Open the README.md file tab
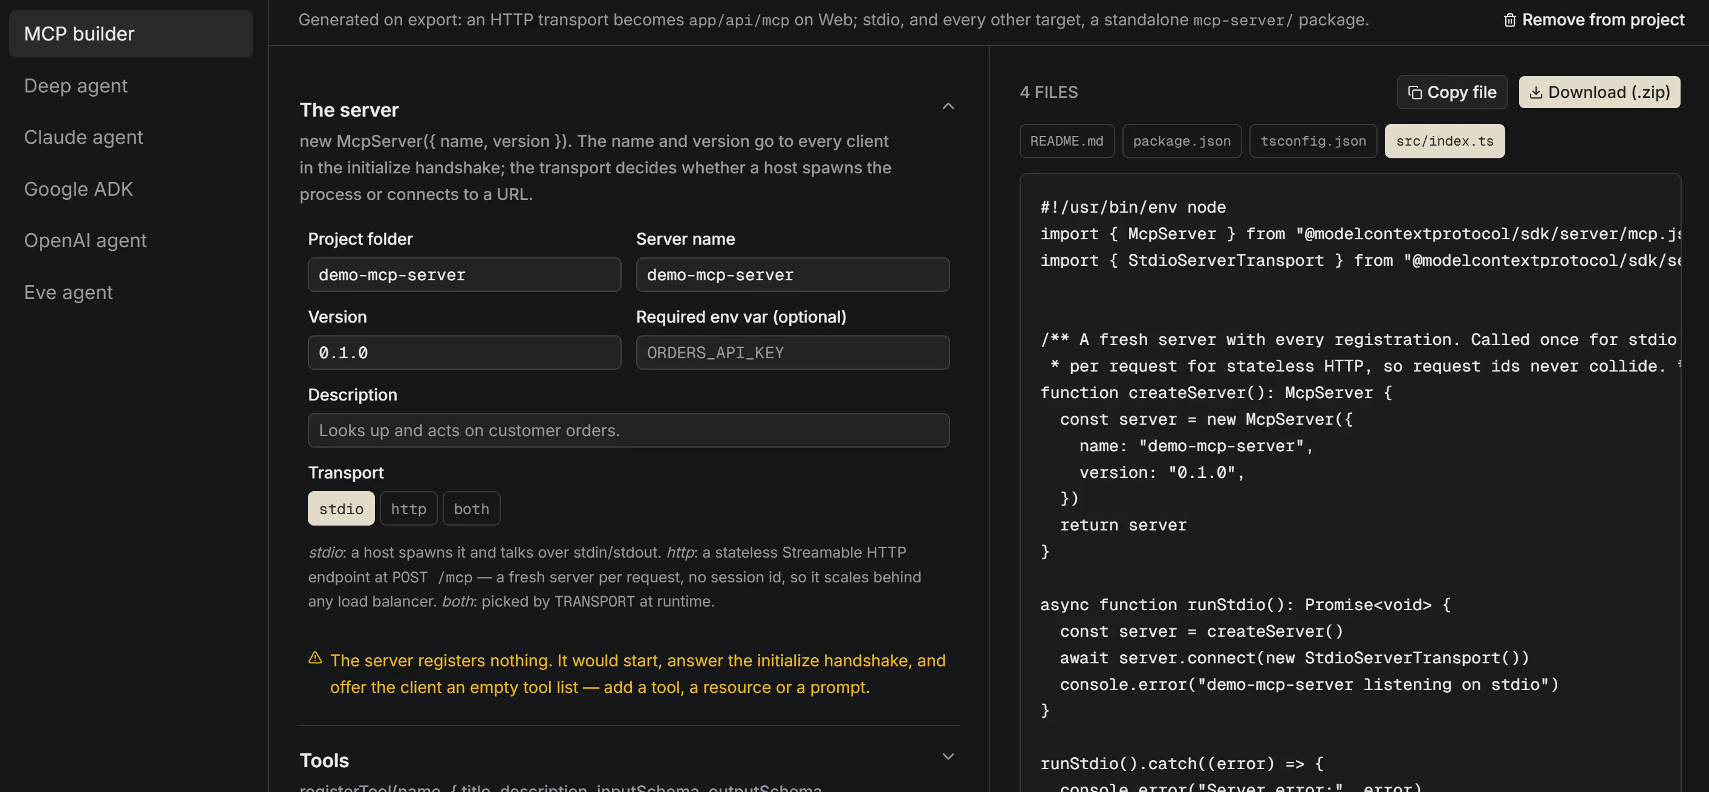The image size is (1709, 792). (x=1067, y=141)
